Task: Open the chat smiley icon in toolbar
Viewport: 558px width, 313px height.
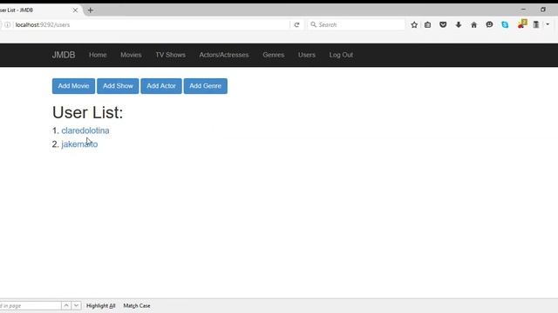Action: pyautogui.click(x=489, y=24)
